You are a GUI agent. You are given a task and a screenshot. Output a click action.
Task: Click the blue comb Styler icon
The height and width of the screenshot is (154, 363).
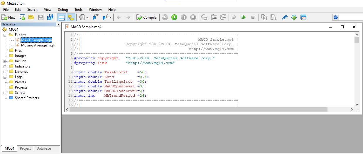click(x=285, y=17)
